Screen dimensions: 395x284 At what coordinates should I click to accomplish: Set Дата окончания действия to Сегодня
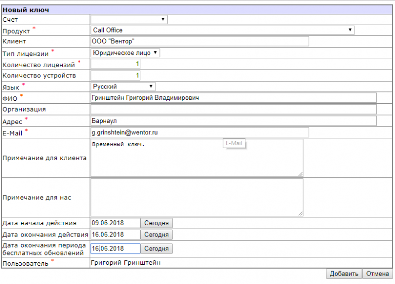[x=157, y=235]
